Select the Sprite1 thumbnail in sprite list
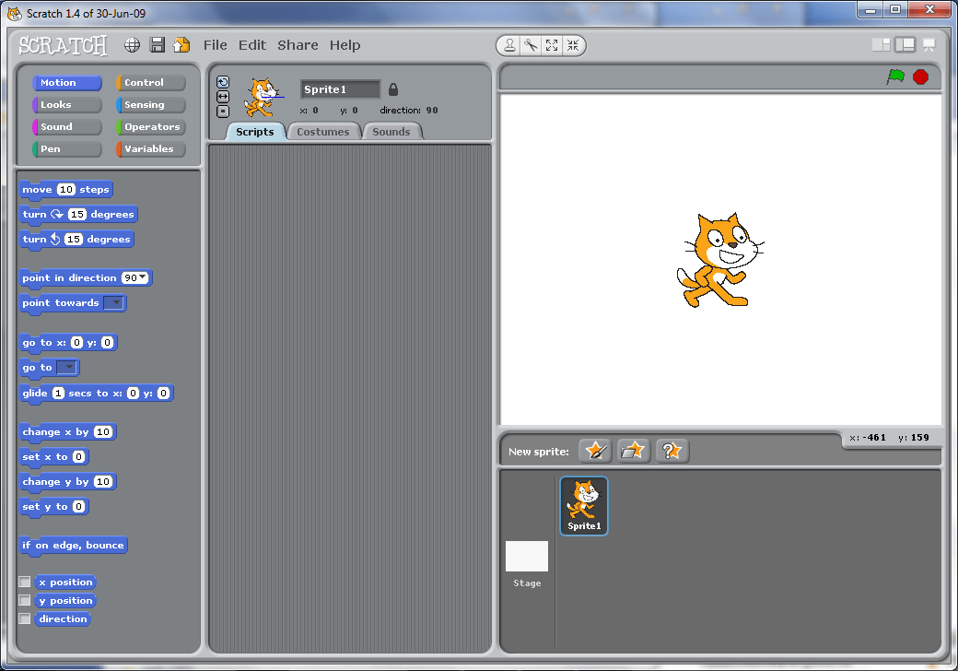Image resolution: width=958 pixels, height=671 pixels. [584, 505]
